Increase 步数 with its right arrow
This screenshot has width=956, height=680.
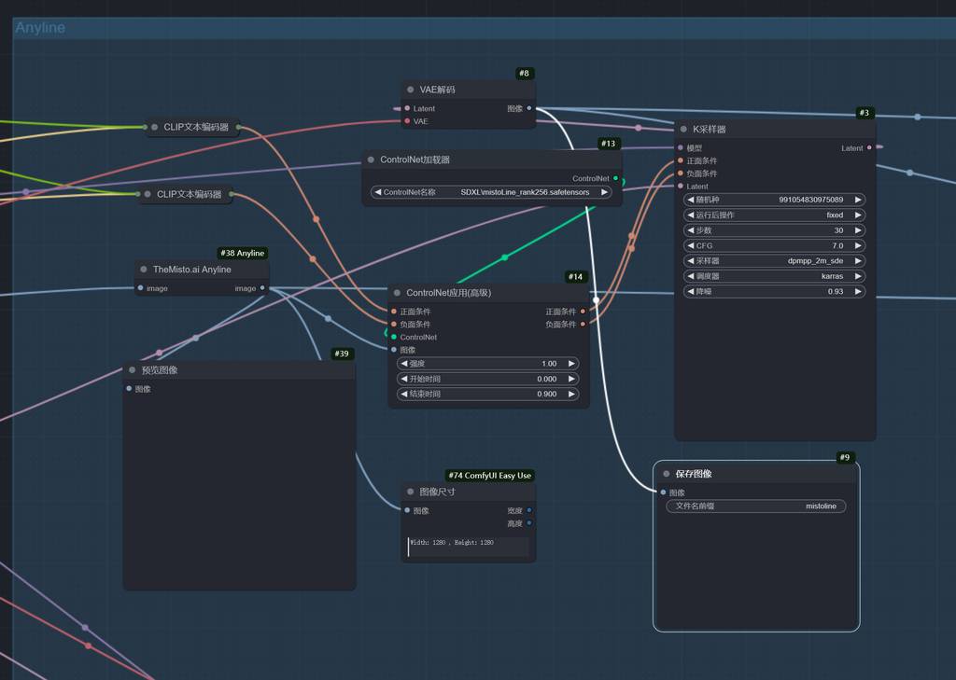pos(858,230)
